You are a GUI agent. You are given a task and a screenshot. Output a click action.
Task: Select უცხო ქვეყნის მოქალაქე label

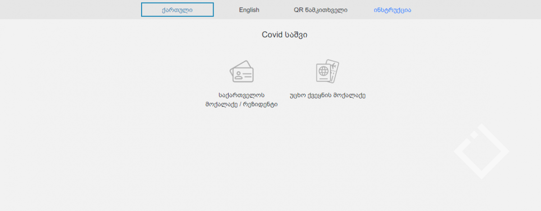327,95
